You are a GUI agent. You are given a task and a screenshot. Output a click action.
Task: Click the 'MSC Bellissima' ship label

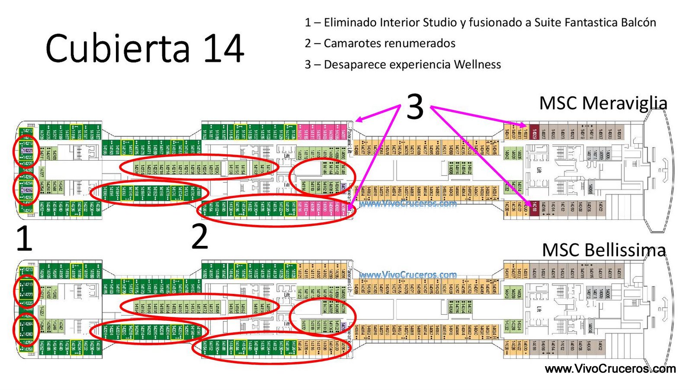click(604, 250)
